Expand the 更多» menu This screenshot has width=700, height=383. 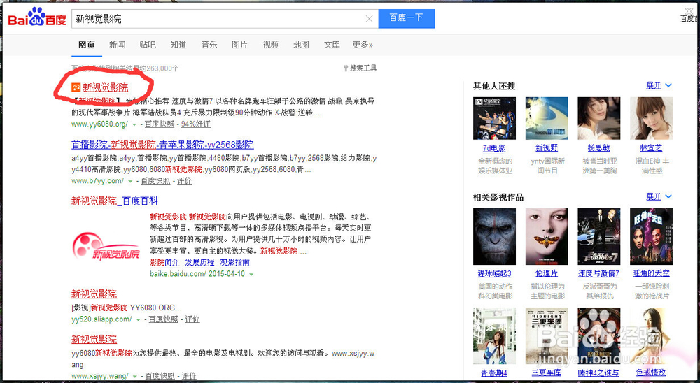coord(363,45)
